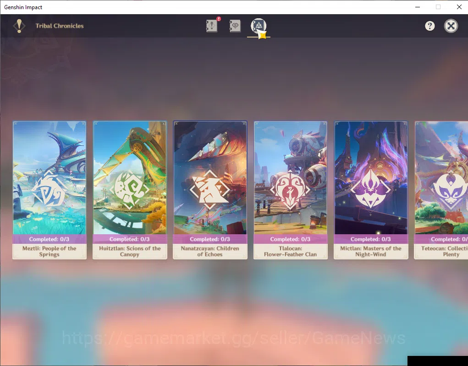The image size is (468, 366).
Task: Open the second journal tab with swirl icon
Action: pyautogui.click(x=235, y=26)
